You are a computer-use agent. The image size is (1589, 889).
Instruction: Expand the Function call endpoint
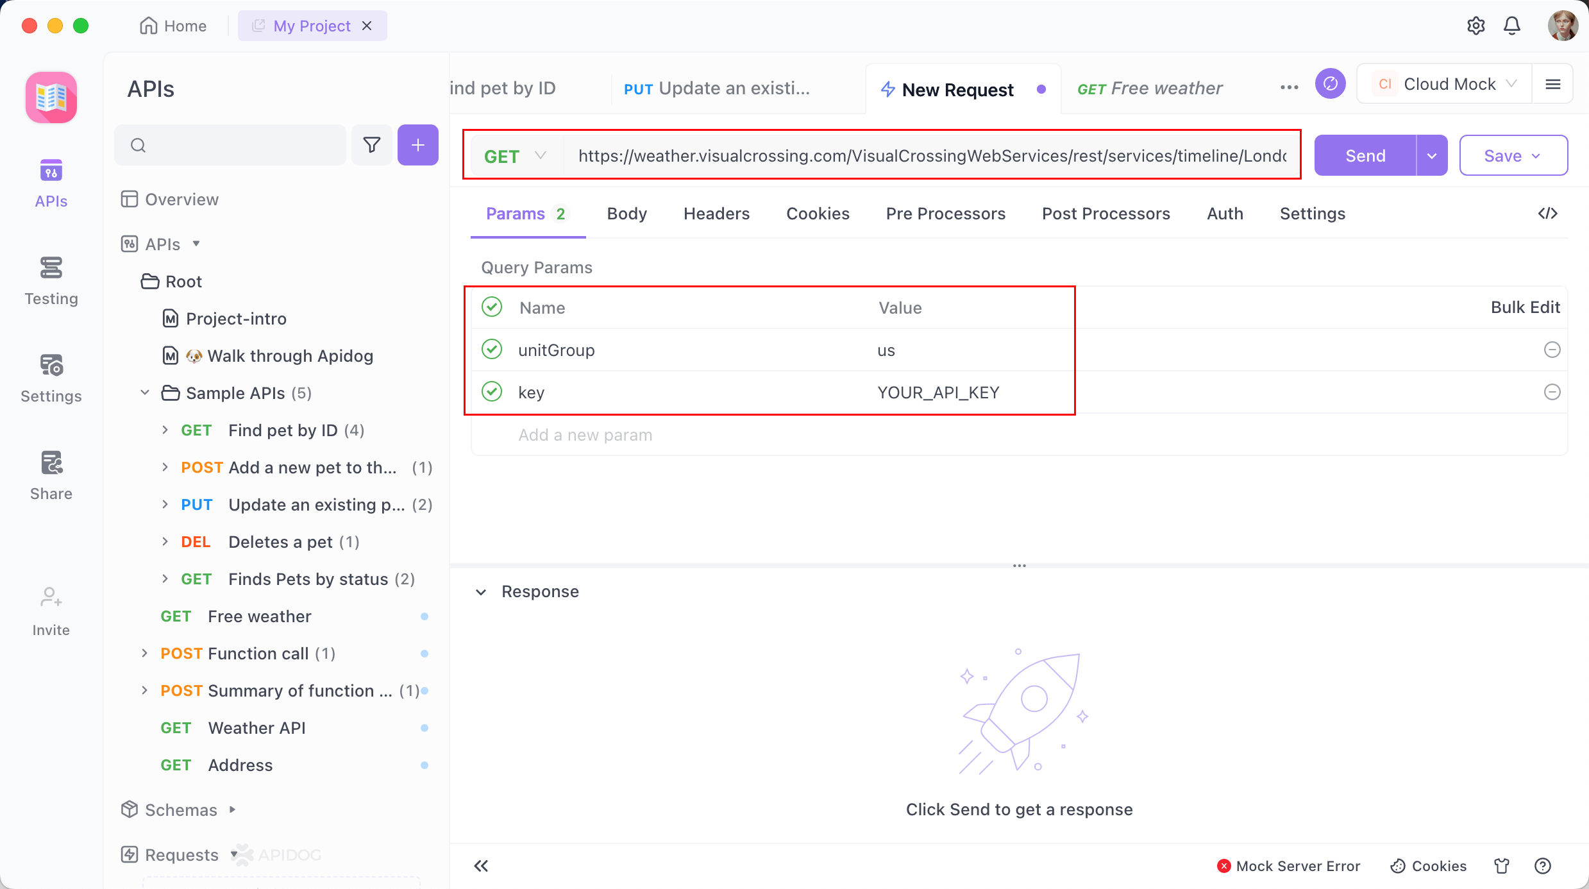(144, 653)
